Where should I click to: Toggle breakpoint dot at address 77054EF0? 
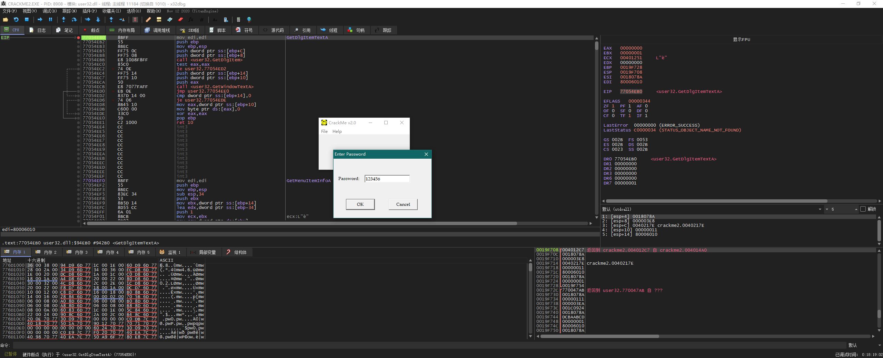click(79, 181)
